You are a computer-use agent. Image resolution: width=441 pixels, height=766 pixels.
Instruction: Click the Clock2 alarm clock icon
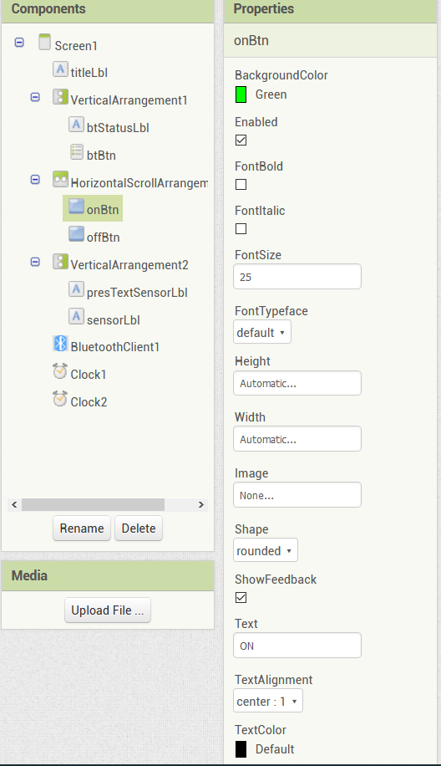click(60, 399)
